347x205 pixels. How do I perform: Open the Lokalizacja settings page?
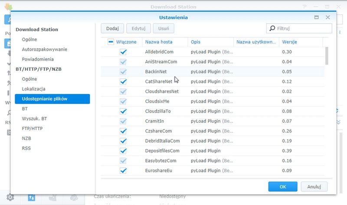(x=34, y=89)
